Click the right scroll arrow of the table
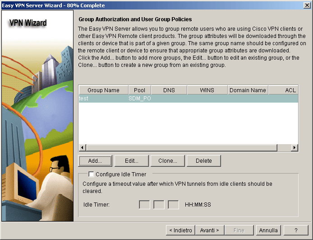Image resolution: width=313 pixels, height=240 pixels. (x=295, y=148)
